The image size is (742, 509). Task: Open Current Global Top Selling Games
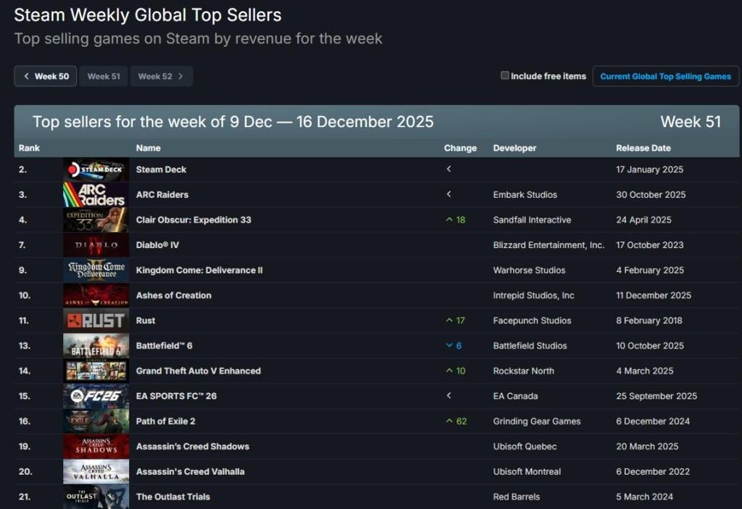[x=665, y=76]
